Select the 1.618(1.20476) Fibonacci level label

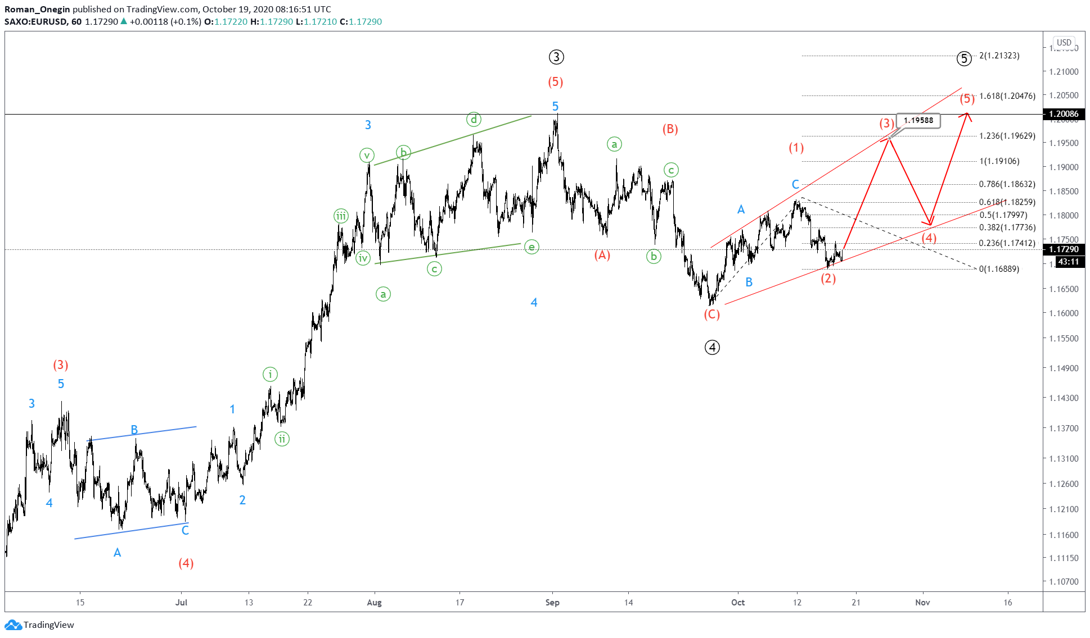(x=1007, y=96)
